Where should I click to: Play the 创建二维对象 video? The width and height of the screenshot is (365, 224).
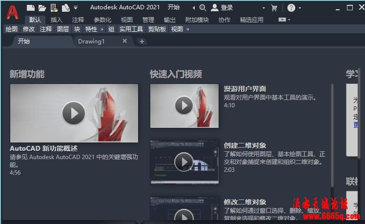184,162
